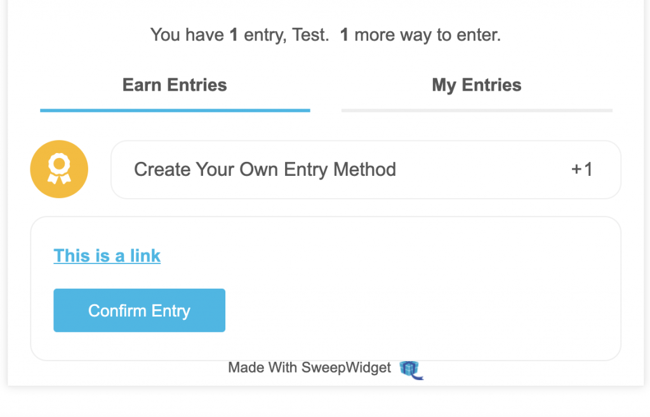Image resolution: width=650 pixels, height=417 pixels.
Task: Click the SweepWidget gift box logo
Action: [x=411, y=370]
